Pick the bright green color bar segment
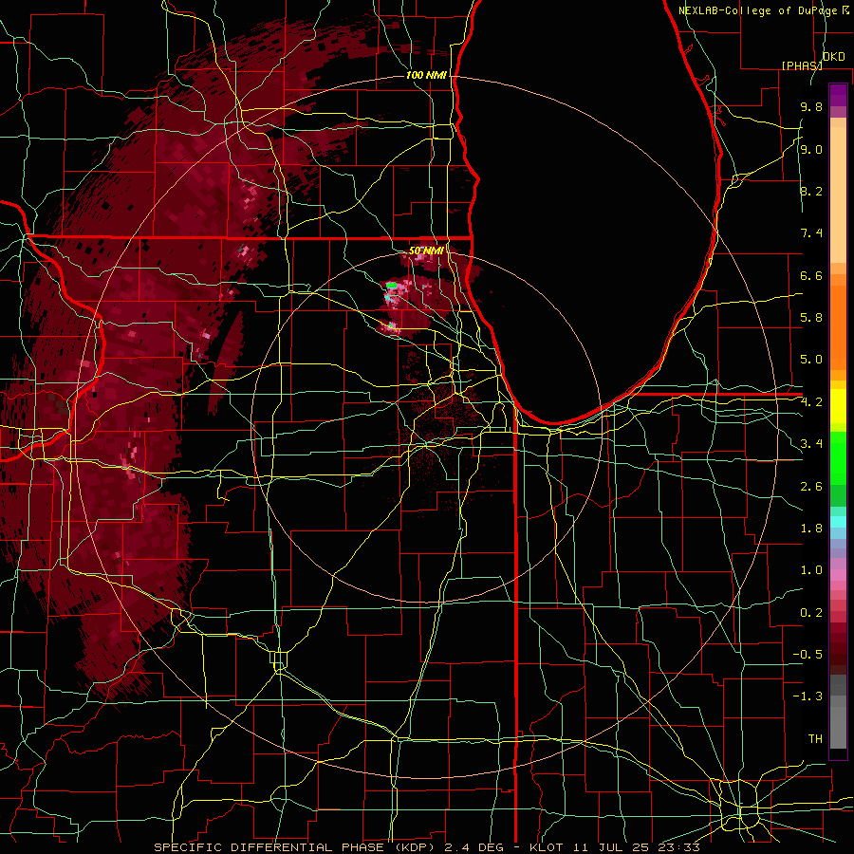Viewport: 854px width, 854px height. [838, 457]
